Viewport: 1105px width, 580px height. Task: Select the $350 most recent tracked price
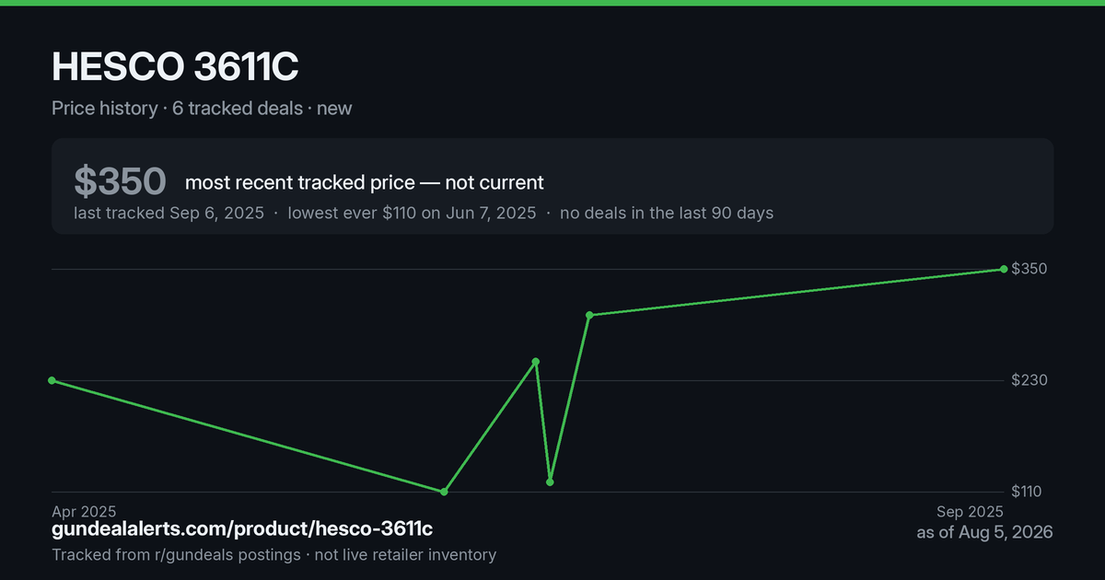coord(120,182)
